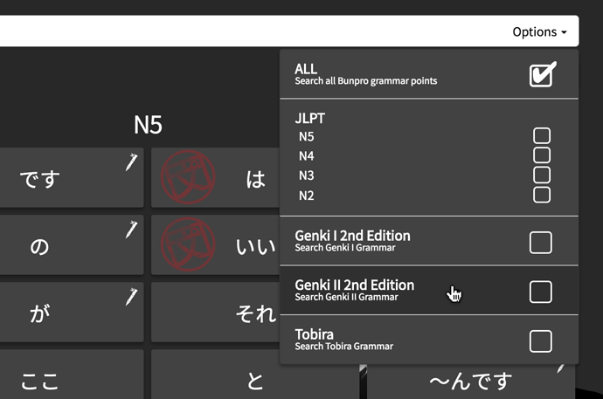The image size is (603, 399).
Task: Open the です grammar point
Action: click(x=72, y=177)
